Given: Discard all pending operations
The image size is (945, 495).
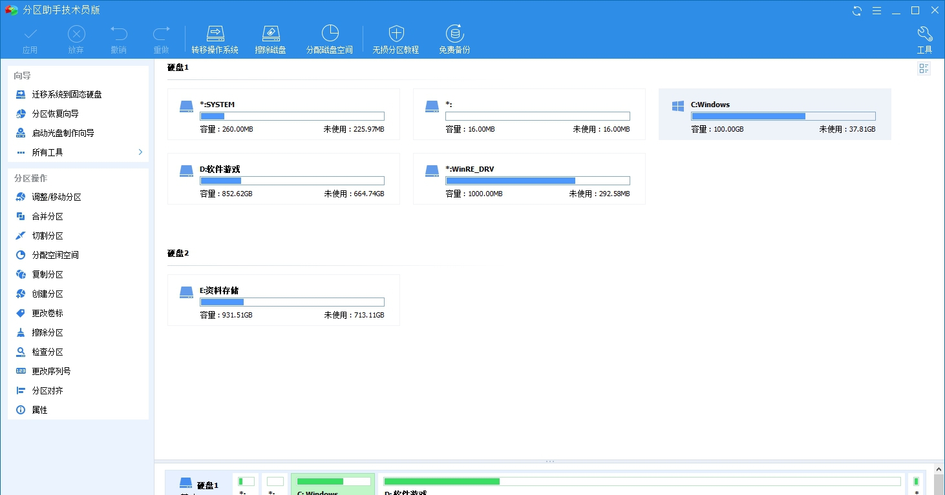Looking at the screenshot, I should (x=76, y=38).
